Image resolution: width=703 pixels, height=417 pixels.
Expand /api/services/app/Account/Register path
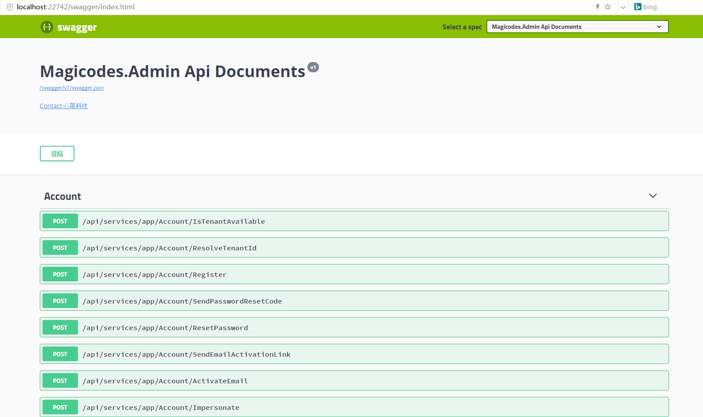point(155,275)
